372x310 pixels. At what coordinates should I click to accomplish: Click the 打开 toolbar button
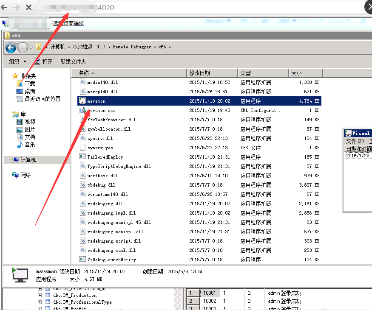click(43, 62)
